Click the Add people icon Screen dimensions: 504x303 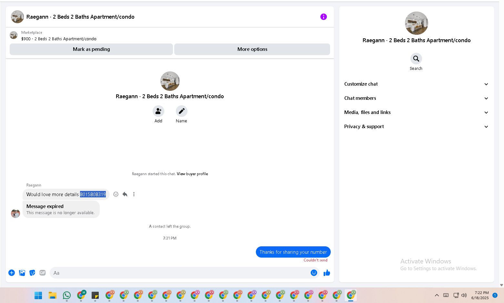[158, 111]
